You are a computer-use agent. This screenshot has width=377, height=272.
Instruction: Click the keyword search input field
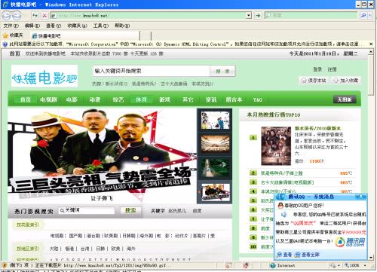(x=87, y=210)
